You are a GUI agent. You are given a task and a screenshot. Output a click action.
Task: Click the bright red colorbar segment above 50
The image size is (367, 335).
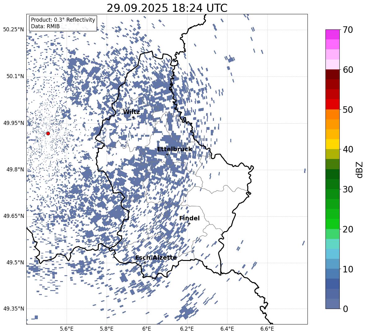(333, 104)
